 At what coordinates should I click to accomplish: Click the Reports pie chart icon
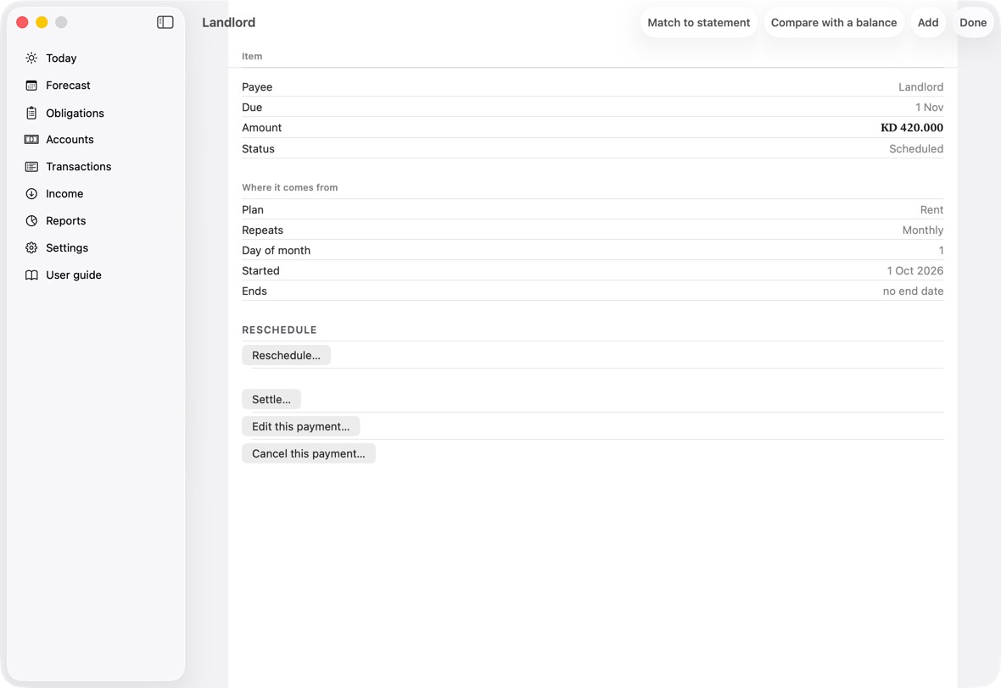[x=31, y=220]
